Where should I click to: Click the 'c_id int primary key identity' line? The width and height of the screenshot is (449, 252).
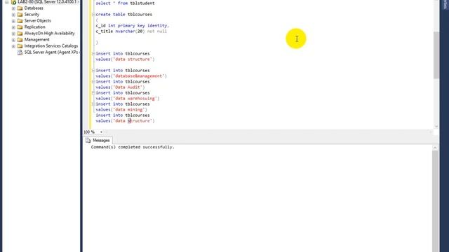[x=133, y=26]
